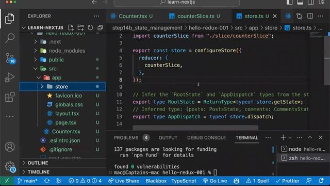Select the TERMINAL panel tab
The width and height of the screenshot is (330, 186).
point(246,138)
